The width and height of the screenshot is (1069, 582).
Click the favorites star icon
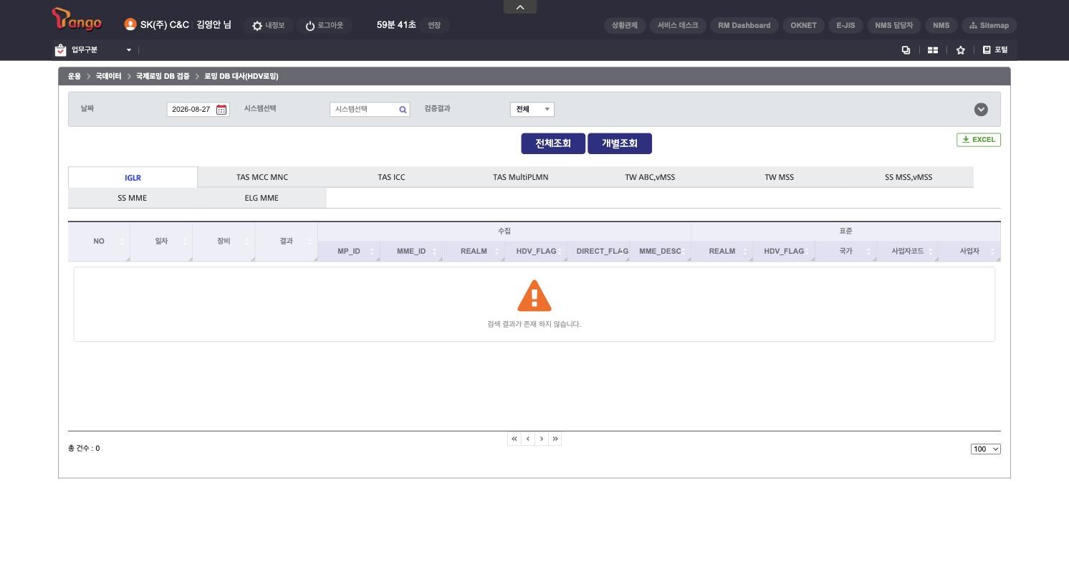(x=961, y=50)
